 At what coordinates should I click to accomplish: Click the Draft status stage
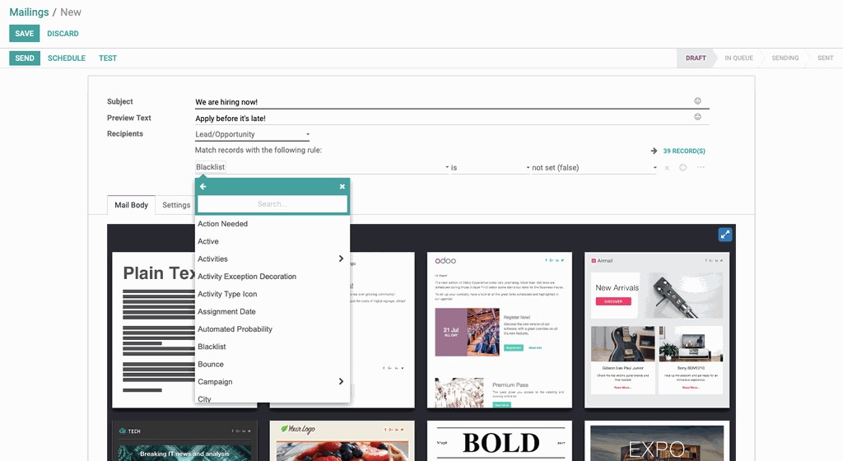(x=695, y=58)
